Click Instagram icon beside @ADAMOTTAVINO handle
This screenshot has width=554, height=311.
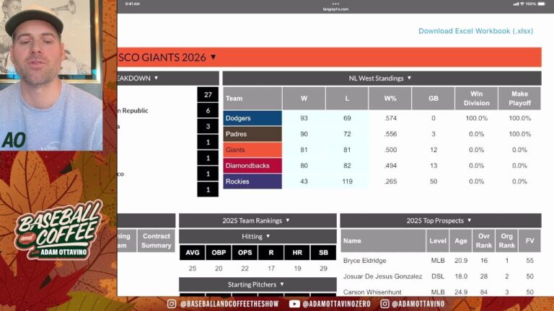385,304
